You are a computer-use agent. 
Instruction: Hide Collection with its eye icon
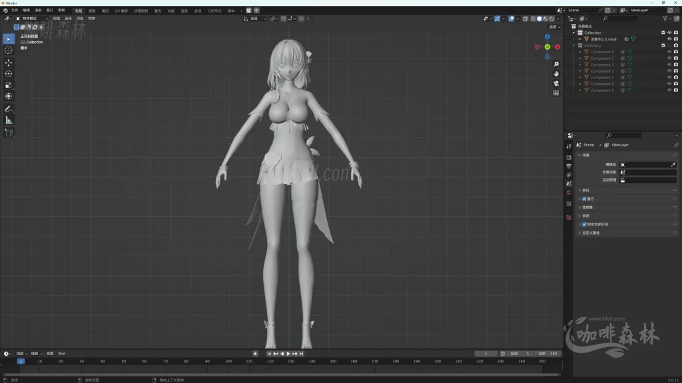coord(669,33)
